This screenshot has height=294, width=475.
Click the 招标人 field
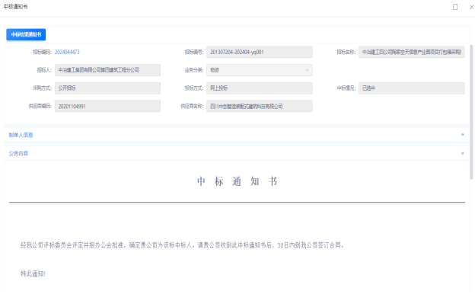coord(107,70)
